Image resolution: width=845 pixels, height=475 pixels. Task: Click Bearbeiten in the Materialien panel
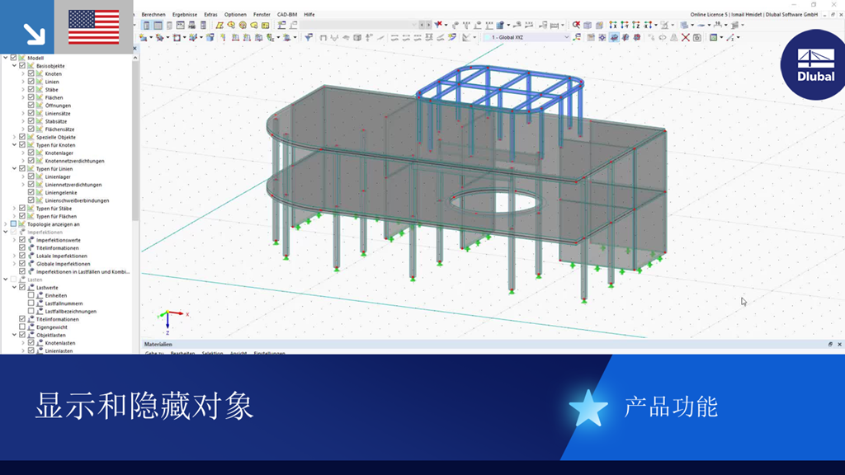coord(183,353)
